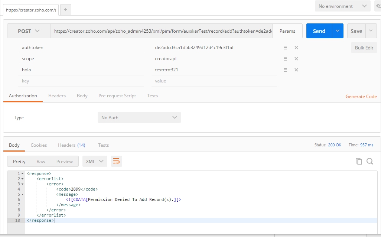Open the No Auth type dropdown

(x=139, y=118)
